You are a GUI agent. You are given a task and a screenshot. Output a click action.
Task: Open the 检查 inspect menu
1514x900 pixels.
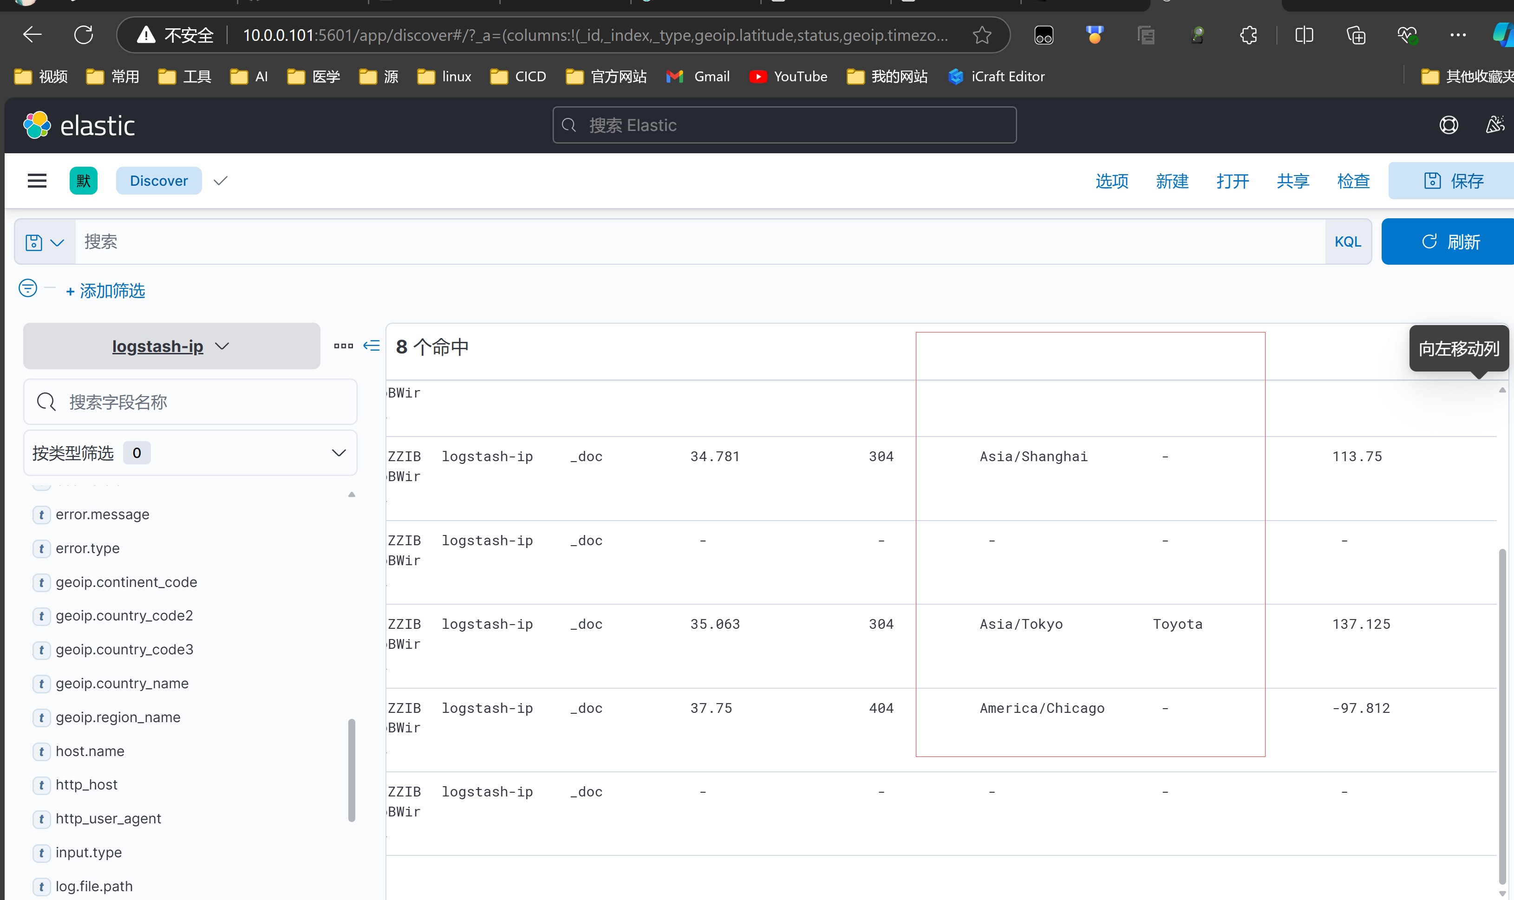coord(1353,181)
